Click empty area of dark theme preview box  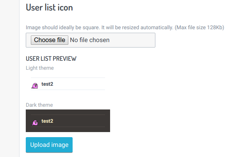pos(81,121)
